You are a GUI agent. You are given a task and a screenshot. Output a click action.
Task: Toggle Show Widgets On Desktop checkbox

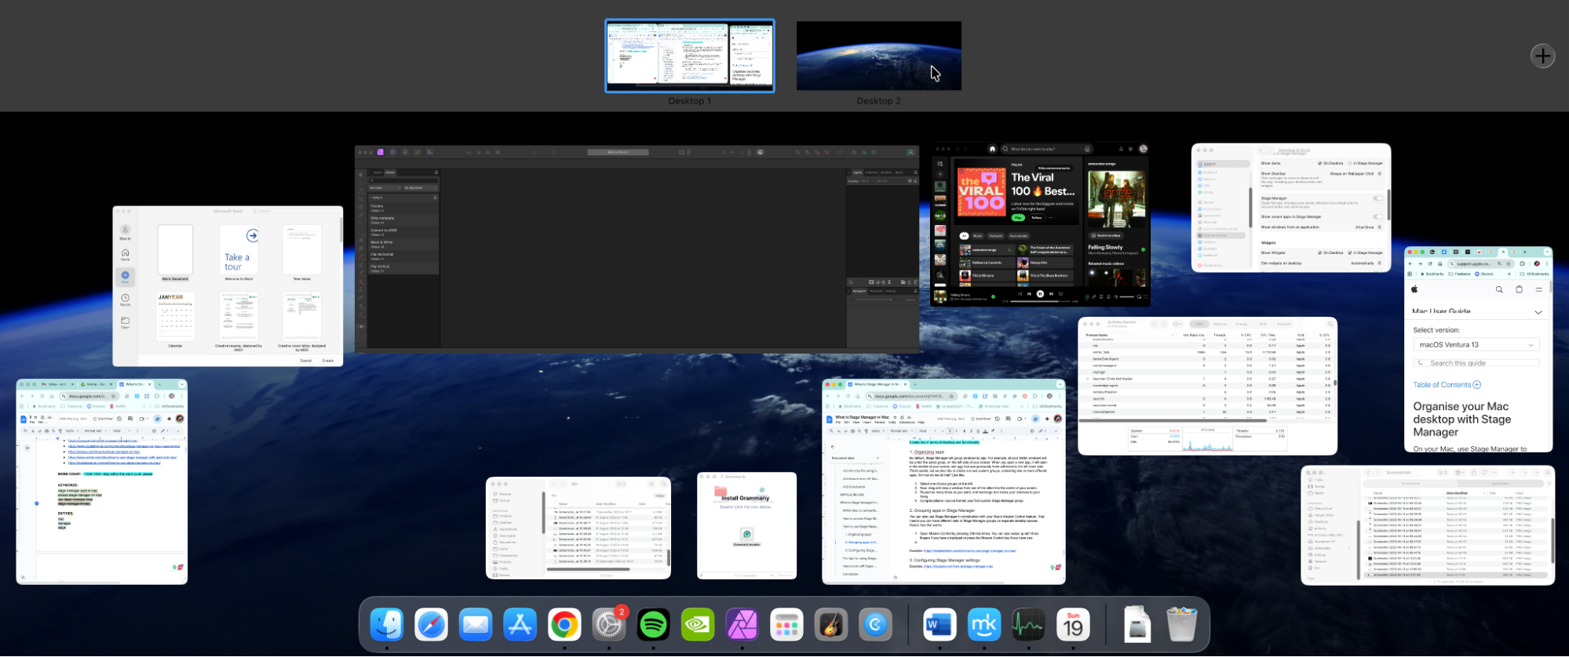click(x=1319, y=252)
